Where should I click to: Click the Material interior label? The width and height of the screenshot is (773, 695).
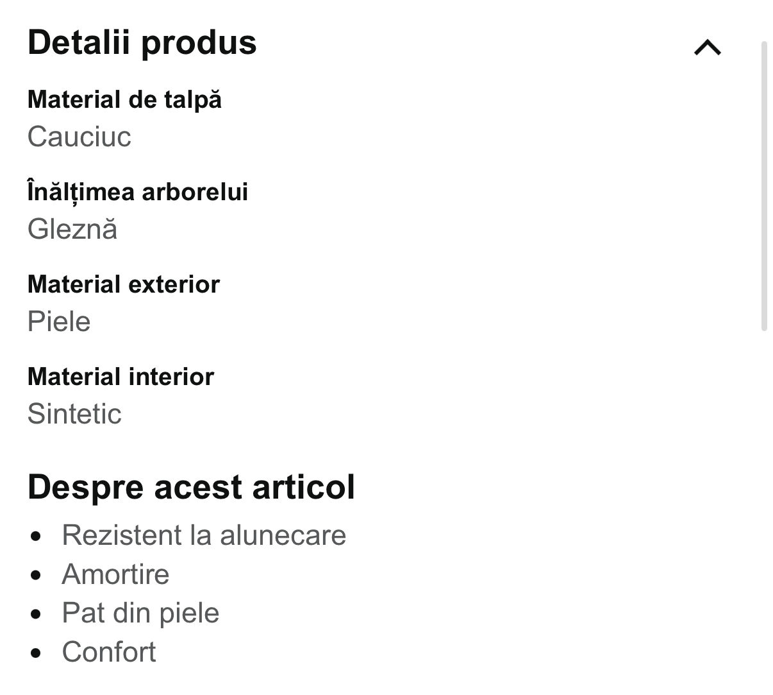pos(121,377)
